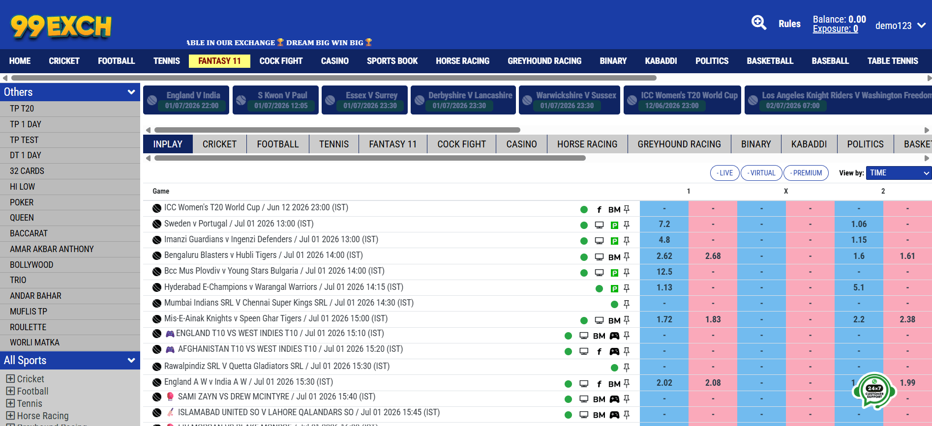Open AMAR AKBAR ANTHONY casino game
932x426 pixels.
click(x=70, y=249)
